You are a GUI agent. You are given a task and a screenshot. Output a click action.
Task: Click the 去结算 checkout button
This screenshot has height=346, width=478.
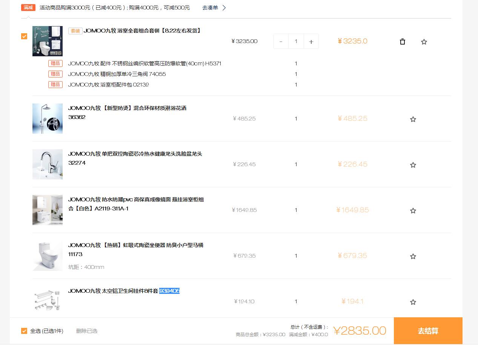click(428, 331)
